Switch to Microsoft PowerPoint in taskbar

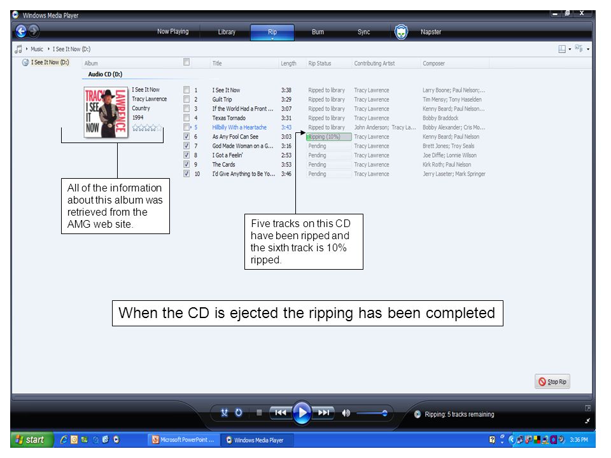tap(183, 440)
